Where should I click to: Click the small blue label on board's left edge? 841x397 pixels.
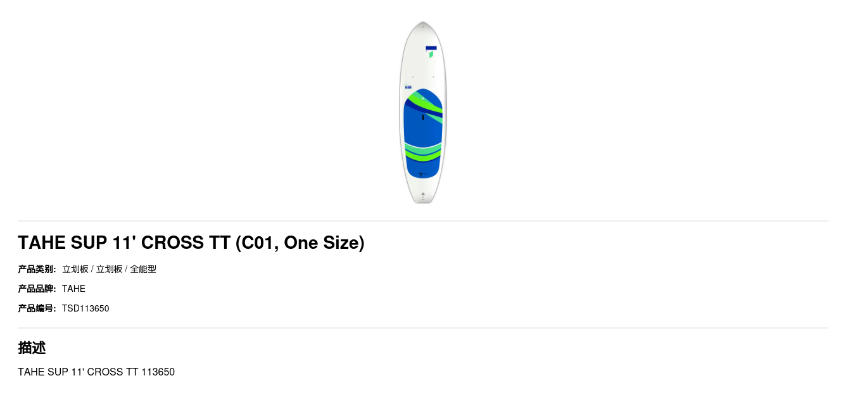tap(408, 87)
